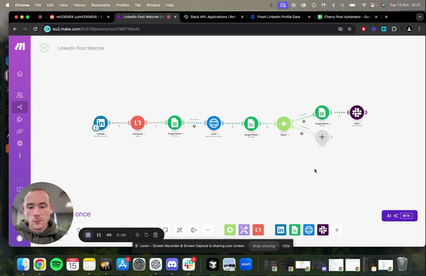Open Scenarios in the Make sidebar
Screen dimensions: 426x276
pos(20,107)
